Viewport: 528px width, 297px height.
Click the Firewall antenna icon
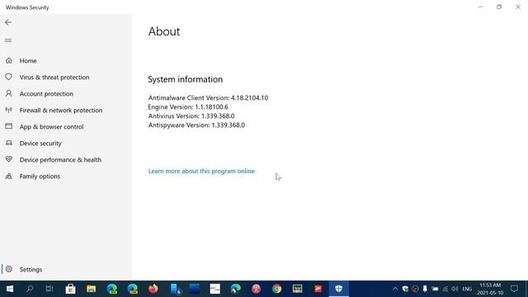(x=9, y=110)
